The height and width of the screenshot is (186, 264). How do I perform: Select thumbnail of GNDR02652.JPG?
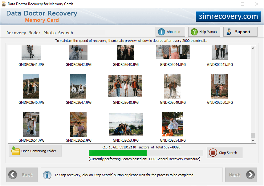[79, 124]
